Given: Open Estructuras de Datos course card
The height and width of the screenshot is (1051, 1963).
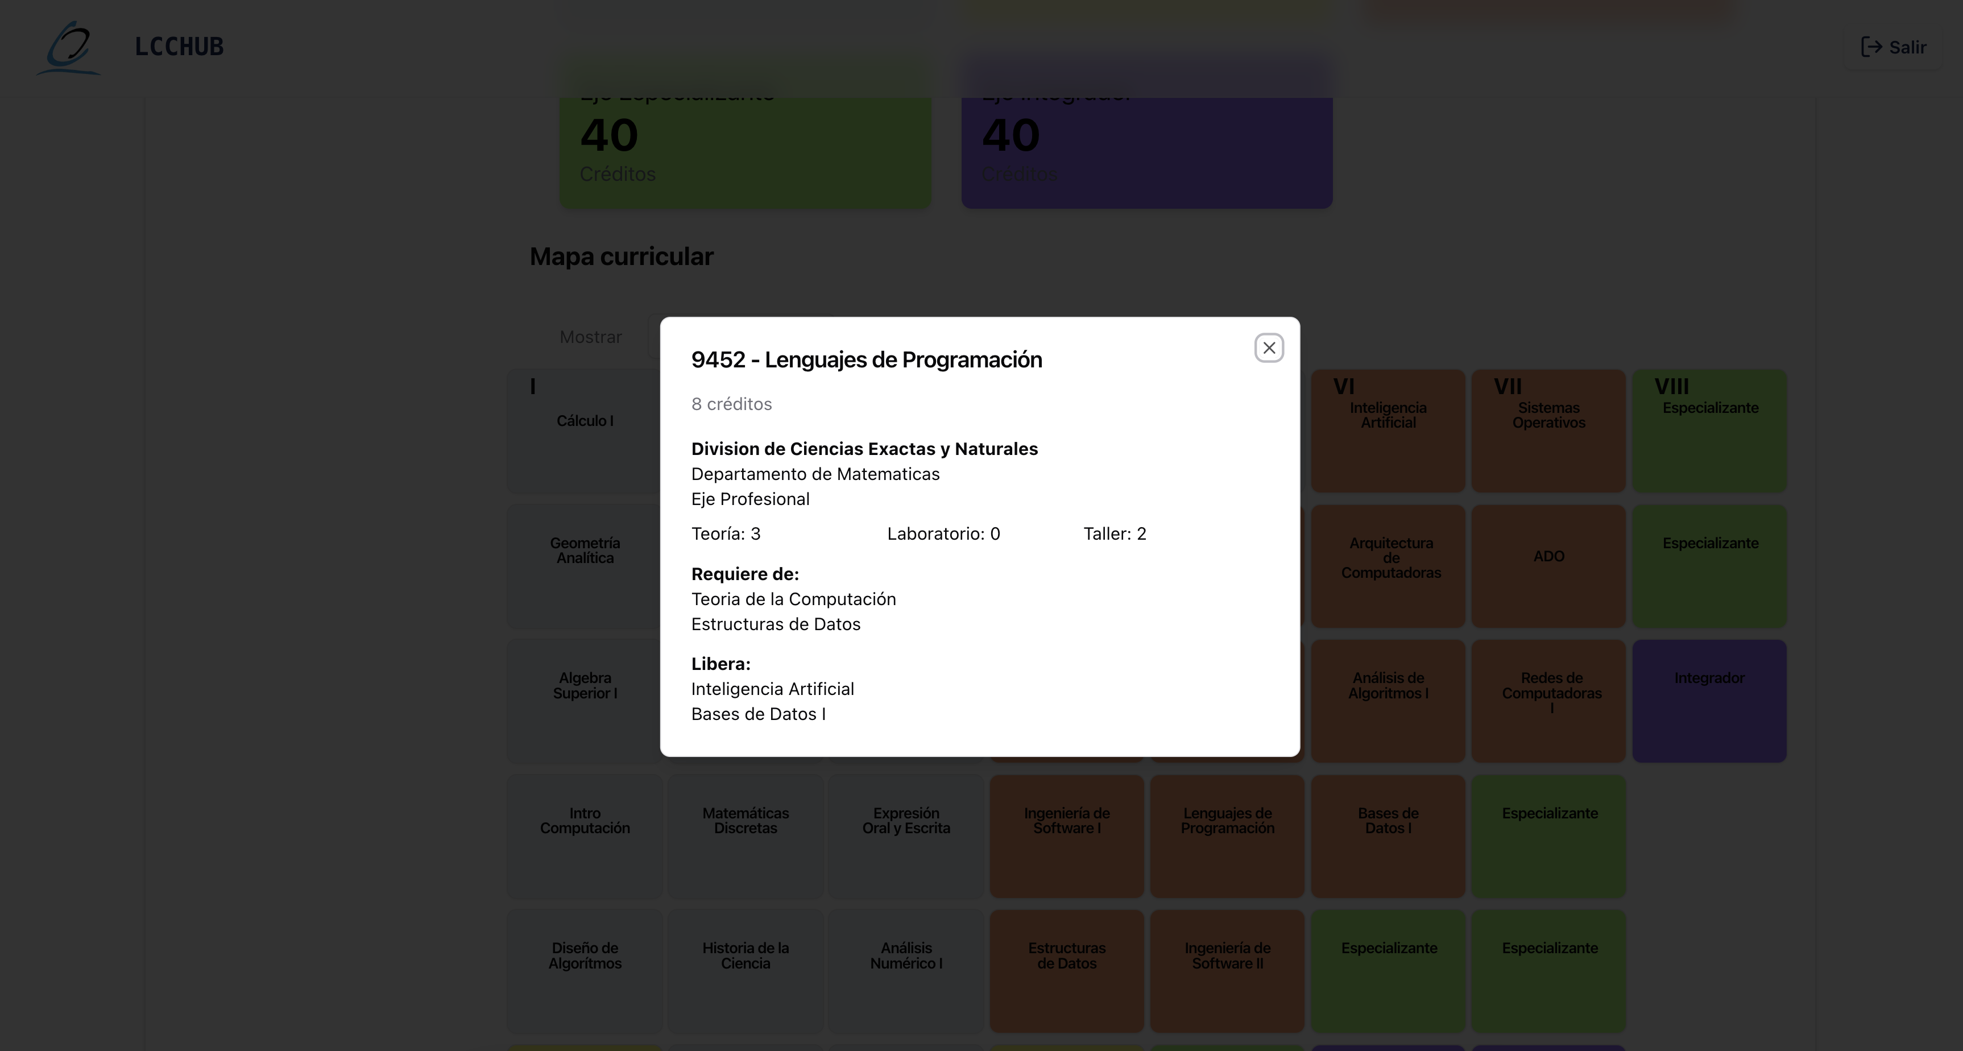Looking at the screenshot, I should 1067,971.
